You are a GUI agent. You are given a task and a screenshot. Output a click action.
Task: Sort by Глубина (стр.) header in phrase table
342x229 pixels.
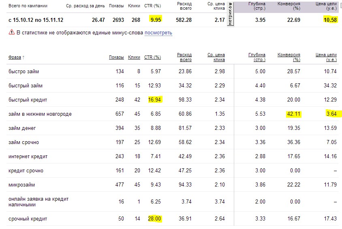pyautogui.click(x=257, y=57)
